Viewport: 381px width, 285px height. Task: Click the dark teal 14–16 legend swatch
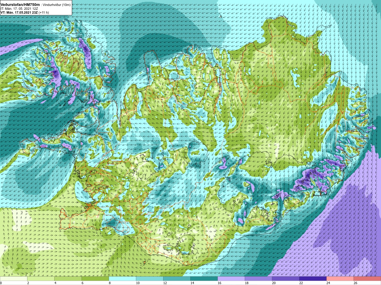click(x=204, y=279)
